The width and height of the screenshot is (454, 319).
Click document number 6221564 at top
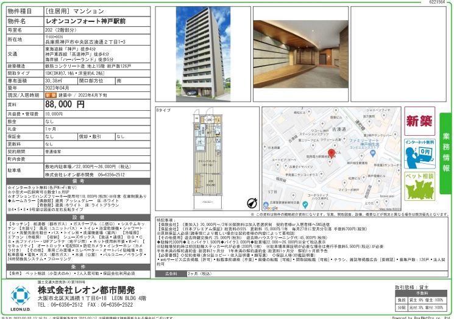tap(437, 2)
